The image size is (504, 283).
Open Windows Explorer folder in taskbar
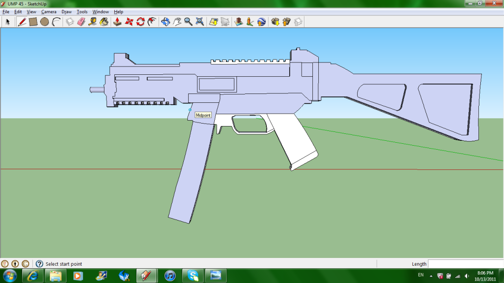click(55, 276)
